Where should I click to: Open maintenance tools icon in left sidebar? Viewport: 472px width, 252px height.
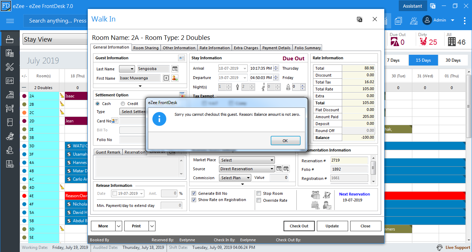[10, 67]
